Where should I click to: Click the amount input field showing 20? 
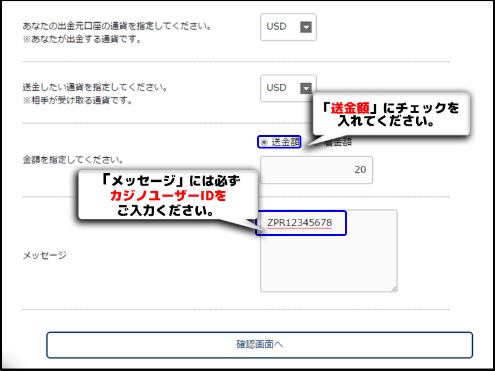316,170
